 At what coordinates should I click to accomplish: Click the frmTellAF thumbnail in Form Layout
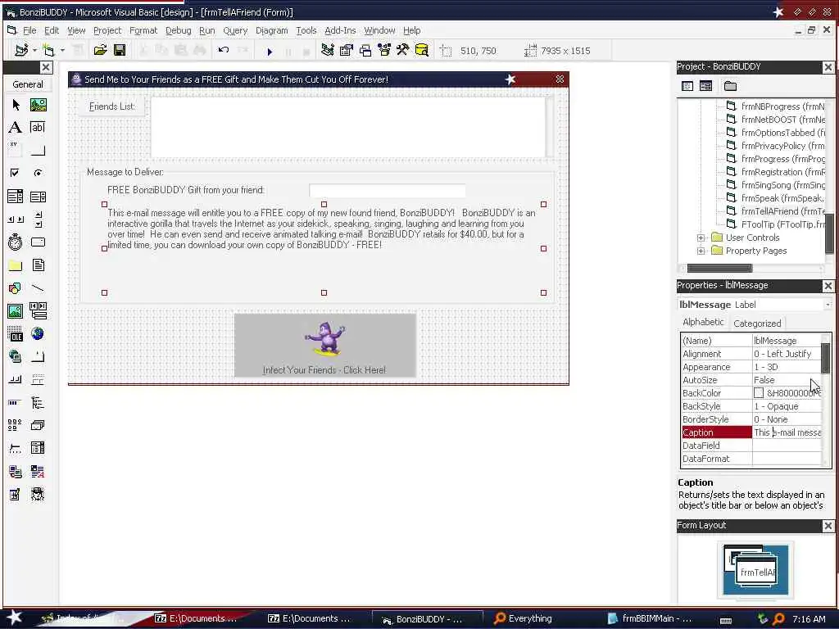(756, 572)
